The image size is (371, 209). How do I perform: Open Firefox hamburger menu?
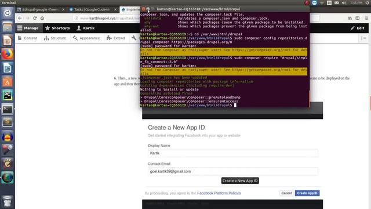366,18
